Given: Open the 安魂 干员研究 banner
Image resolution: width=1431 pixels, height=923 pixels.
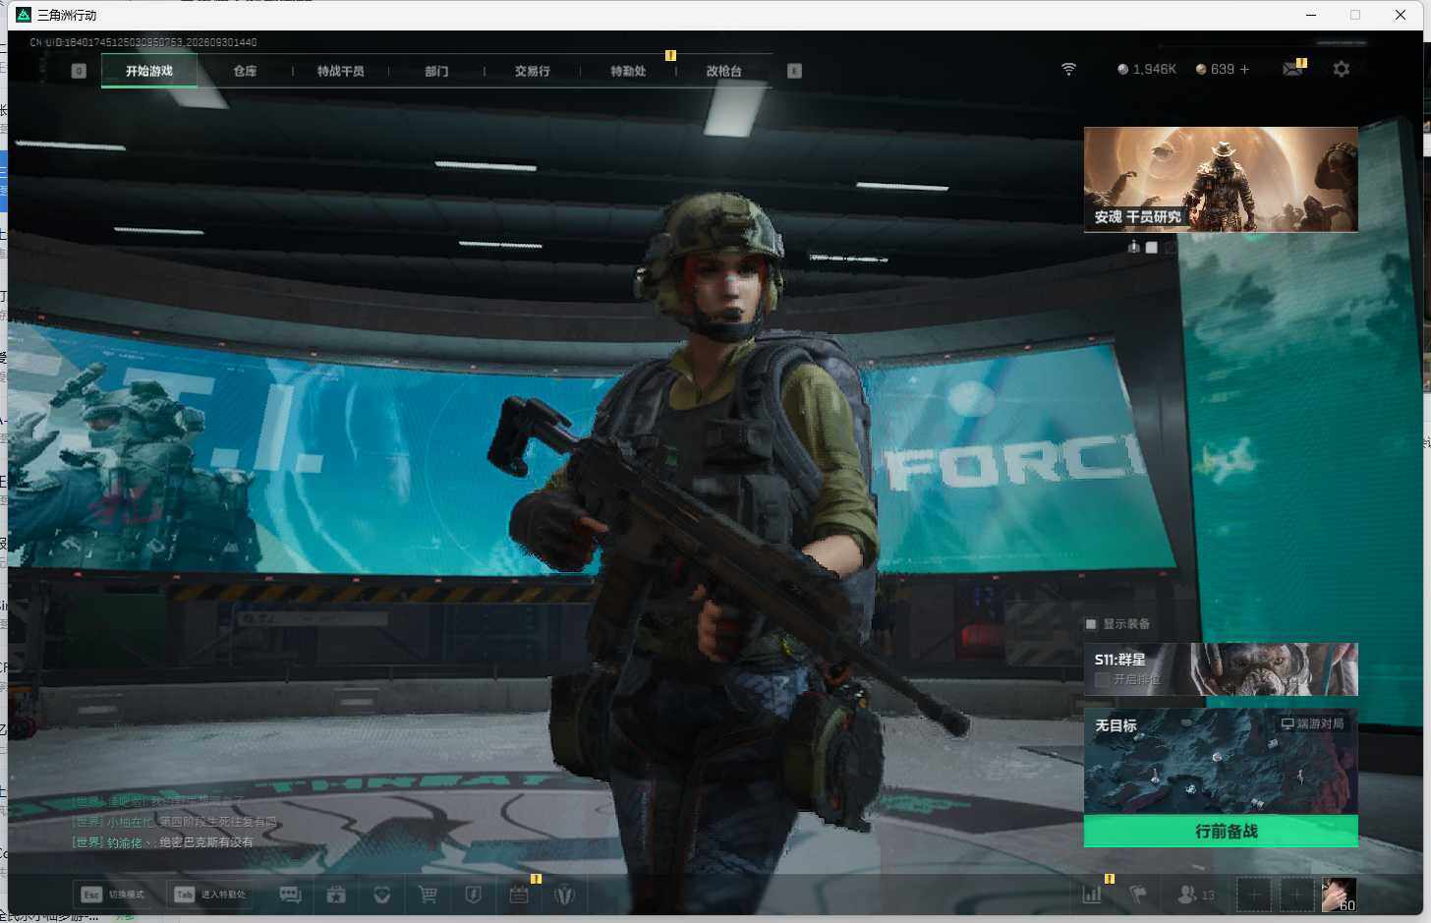Looking at the screenshot, I should coord(1221,179).
